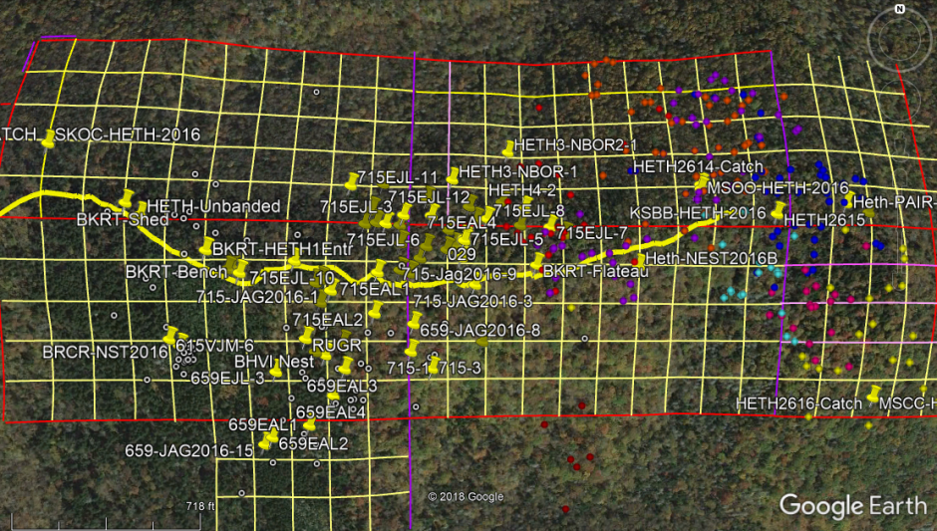Click the HETH3-NBOR2-1 pushpin
Viewport: 937px width, 531px height.
[x=509, y=147]
